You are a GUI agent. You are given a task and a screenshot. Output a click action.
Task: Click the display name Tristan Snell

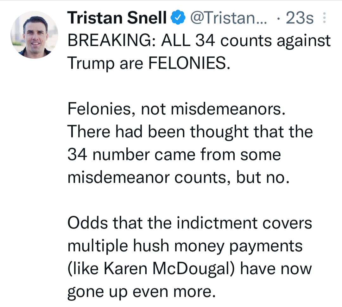pos(117,18)
